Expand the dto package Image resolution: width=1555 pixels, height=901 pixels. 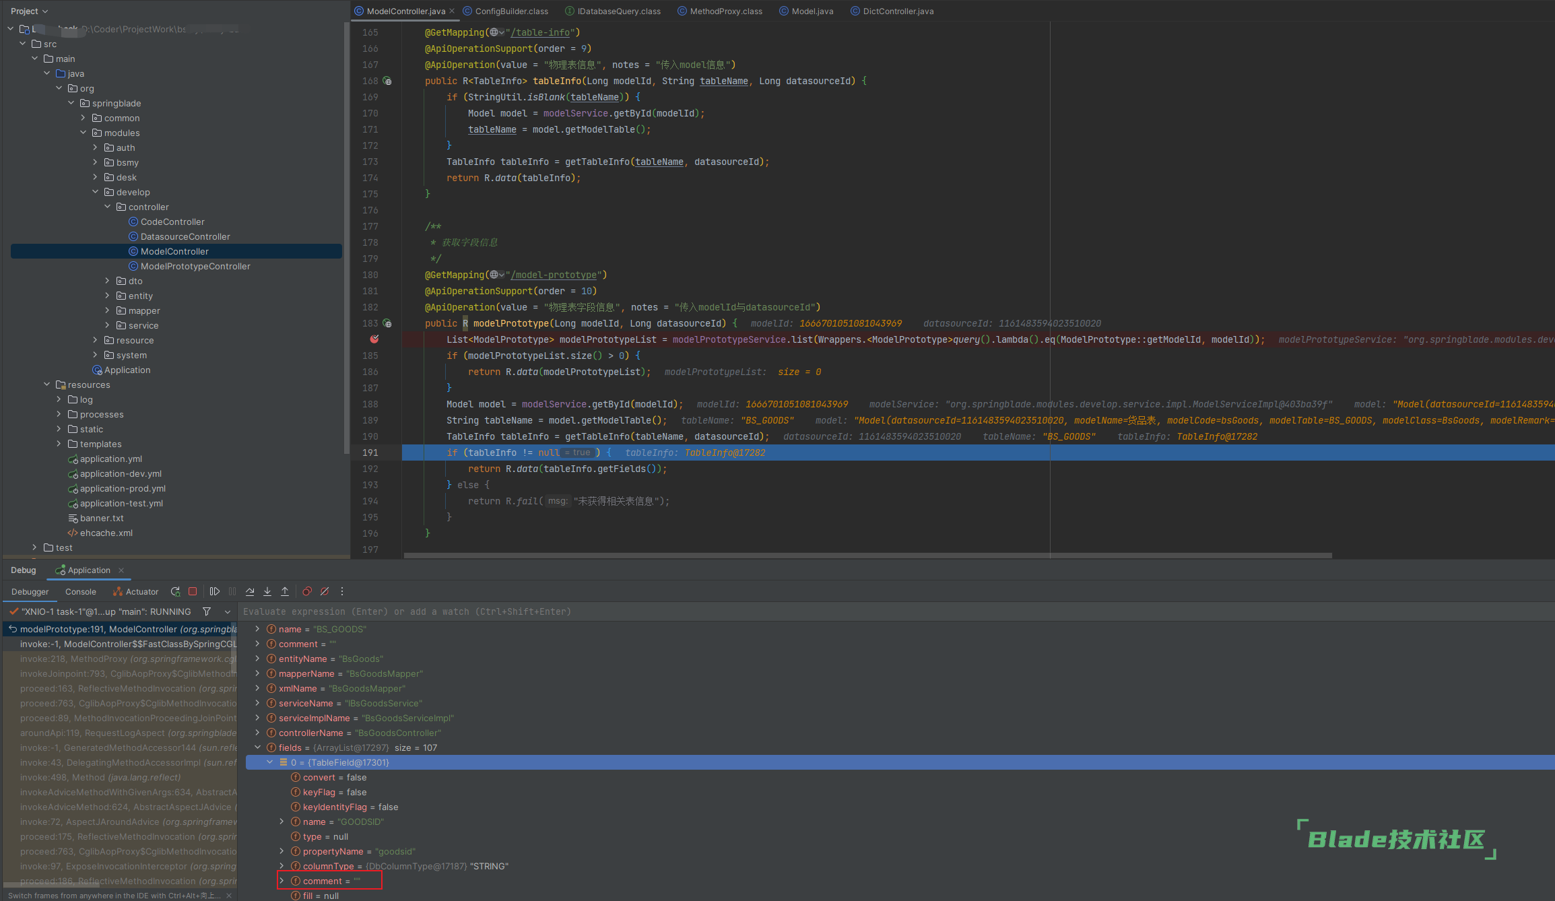pyautogui.click(x=107, y=281)
